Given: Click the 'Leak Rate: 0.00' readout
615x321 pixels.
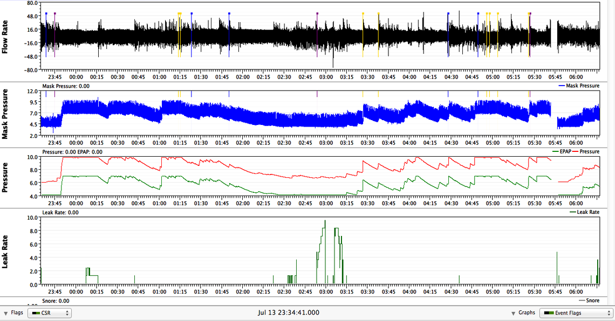Looking at the screenshot, I should [60, 213].
